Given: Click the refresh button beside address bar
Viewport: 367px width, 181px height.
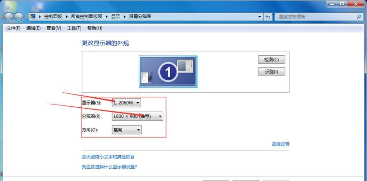Looking at the screenshot, I should coord(268,17).
